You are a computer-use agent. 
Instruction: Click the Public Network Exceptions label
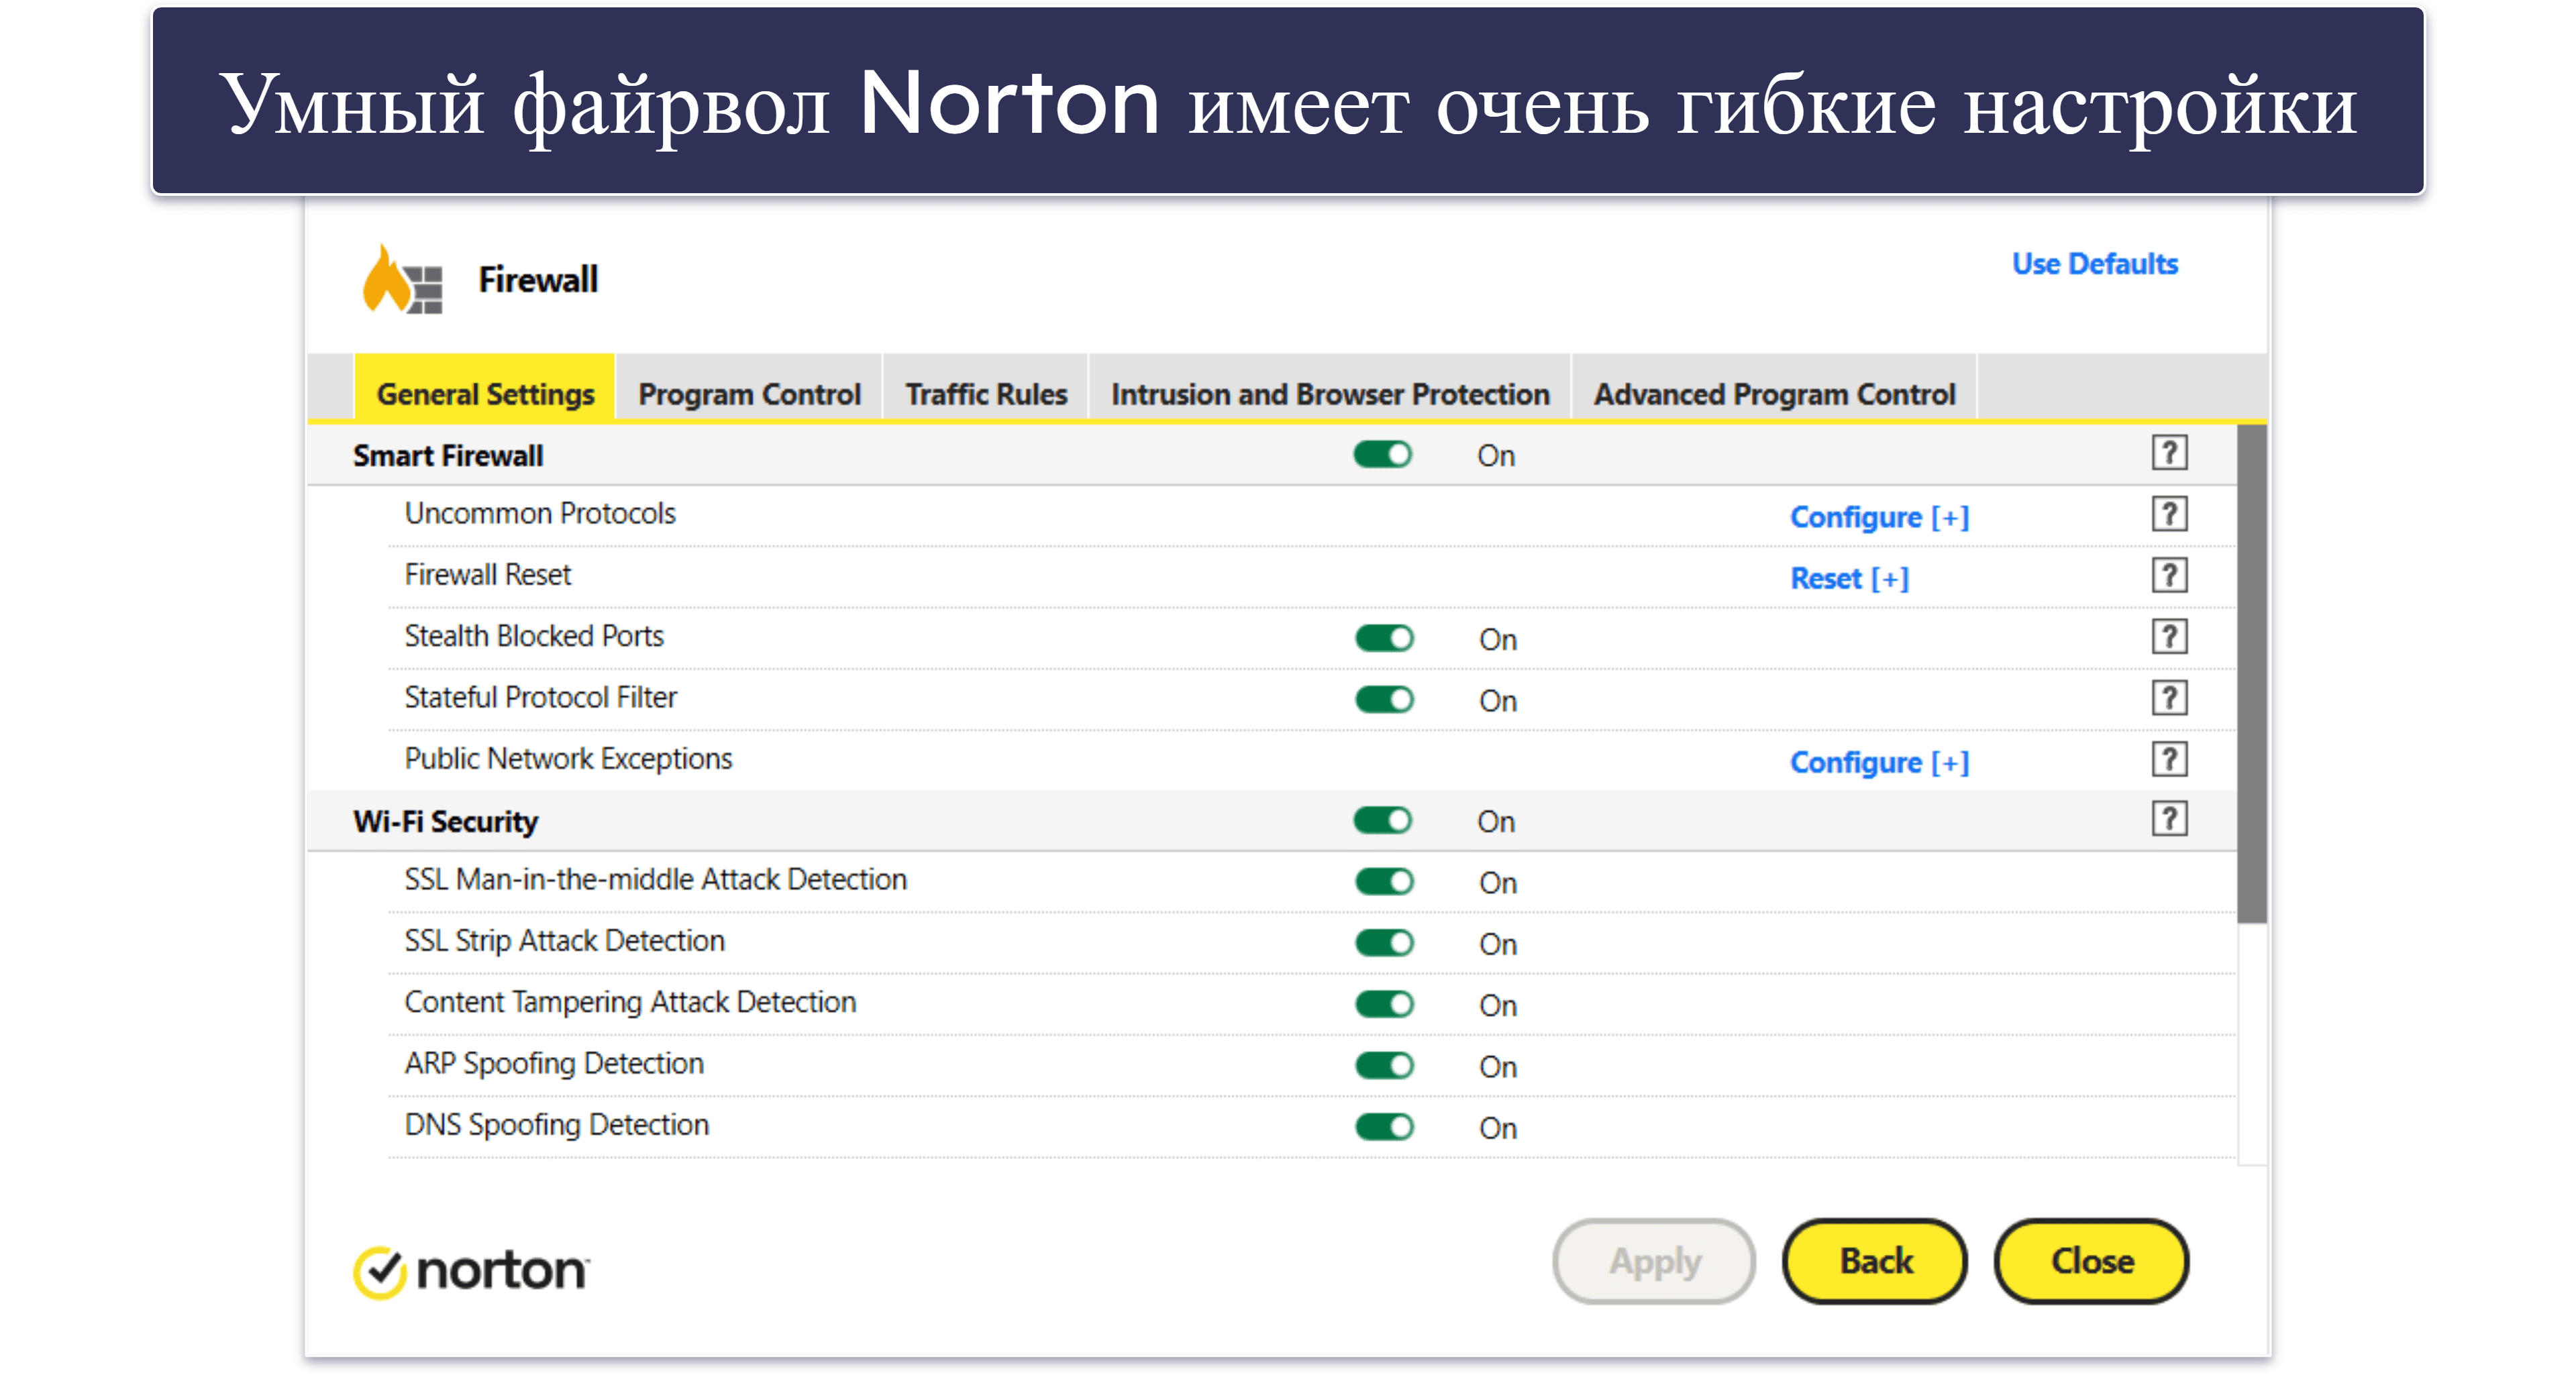click(568, 759)
